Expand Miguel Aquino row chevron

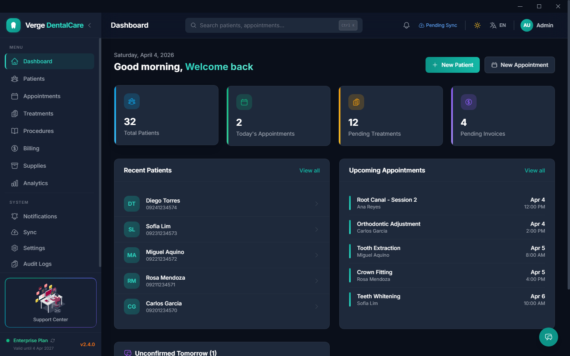click(317, 255)
